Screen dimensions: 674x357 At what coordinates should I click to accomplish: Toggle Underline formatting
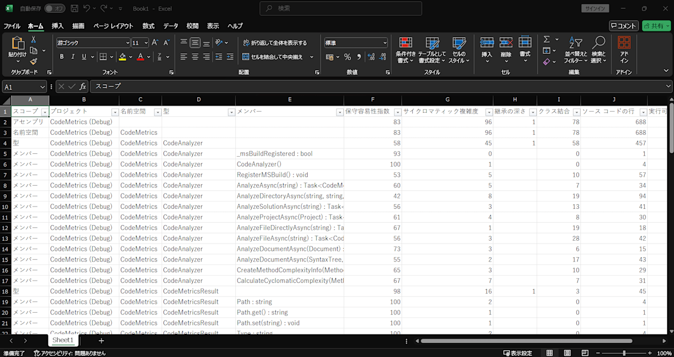point(84,57)
